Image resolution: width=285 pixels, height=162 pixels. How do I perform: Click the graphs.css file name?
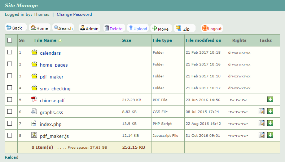pyautogui.click(x=52, y=112)
